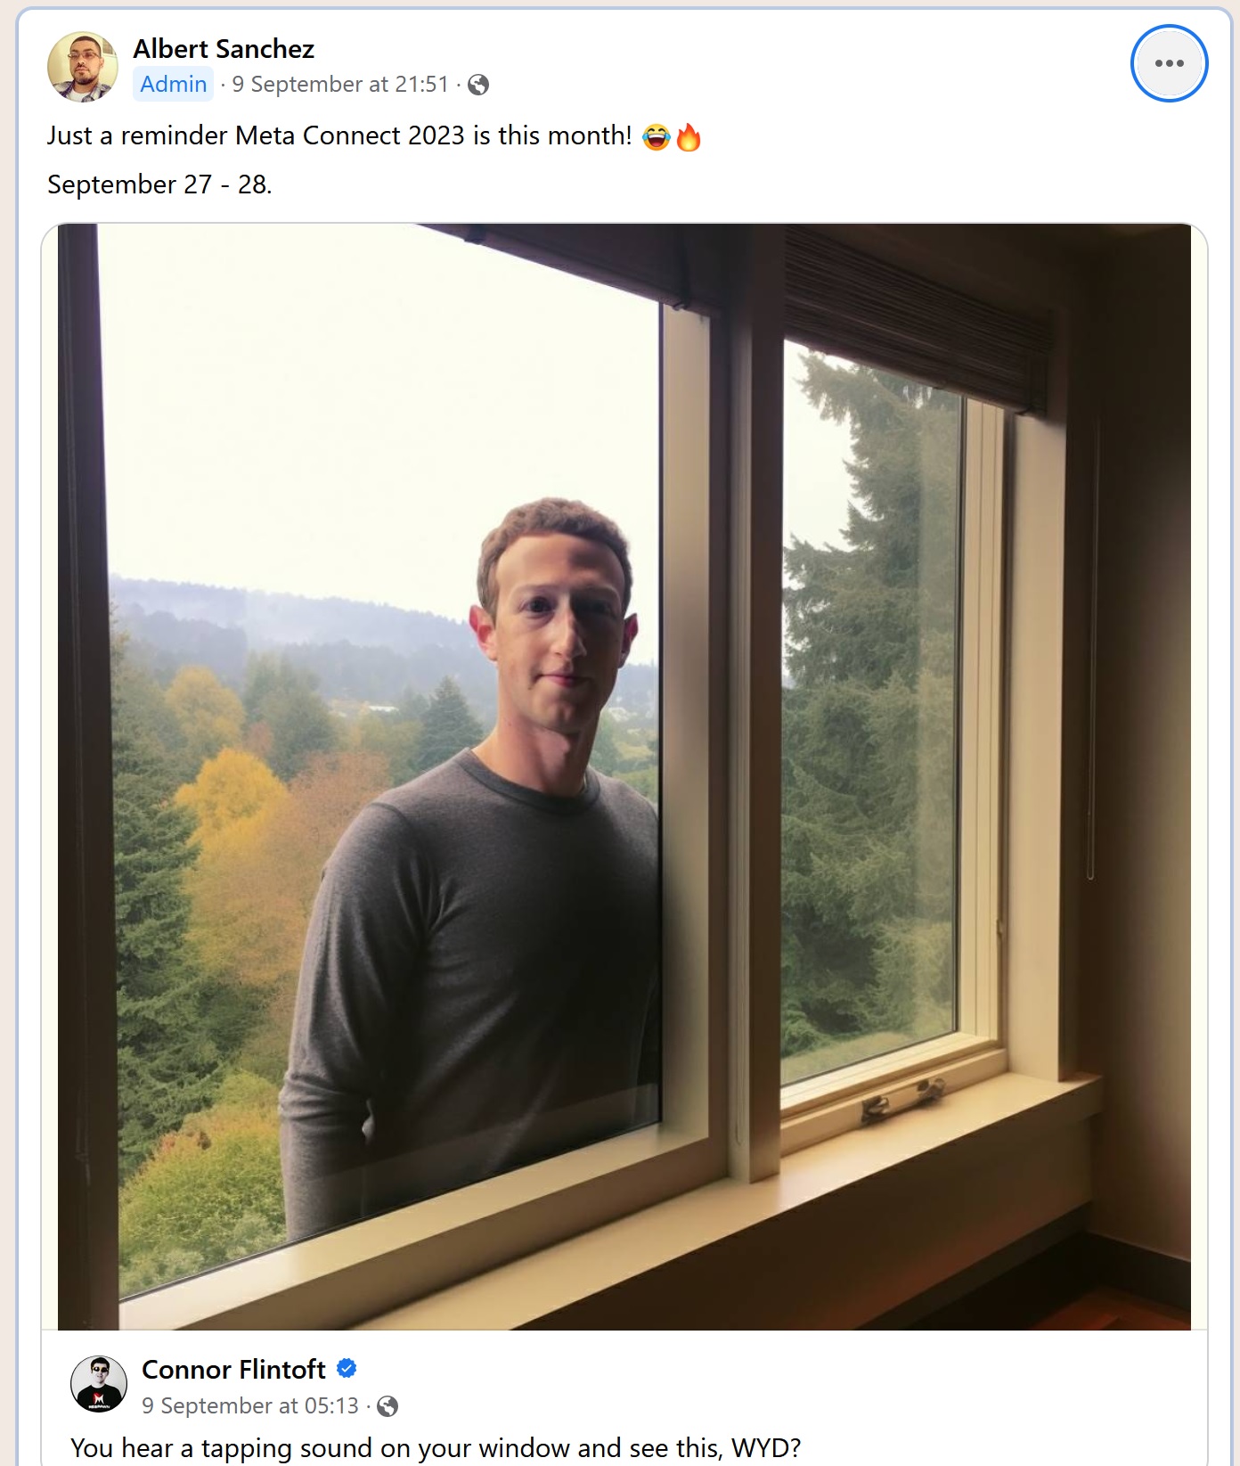Open the shared window photo in viewer

(x=624, y=776)
